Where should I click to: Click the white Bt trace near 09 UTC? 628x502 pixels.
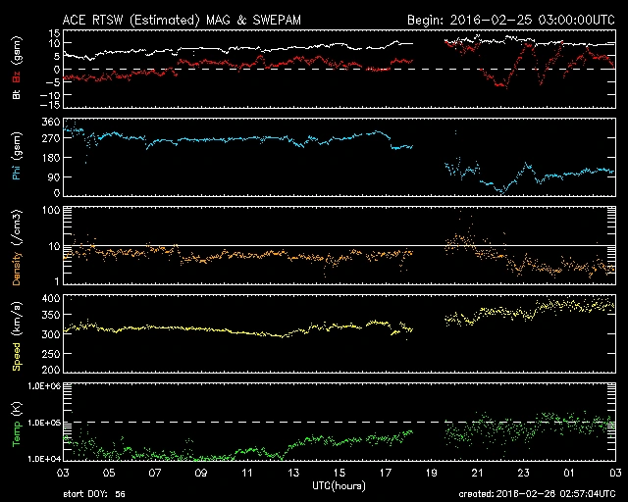pyautogui.click(x=201, y=49)
